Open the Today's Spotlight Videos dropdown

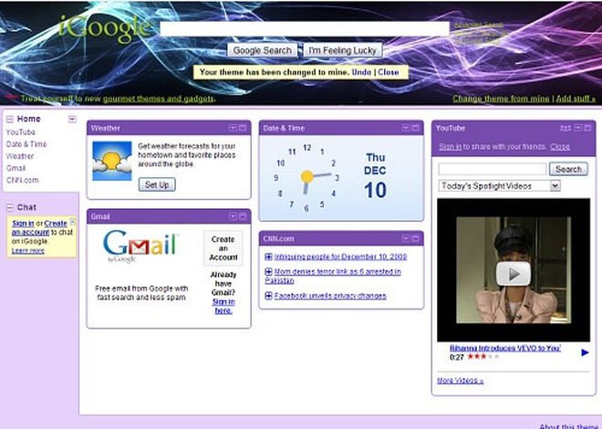point(499,186)
